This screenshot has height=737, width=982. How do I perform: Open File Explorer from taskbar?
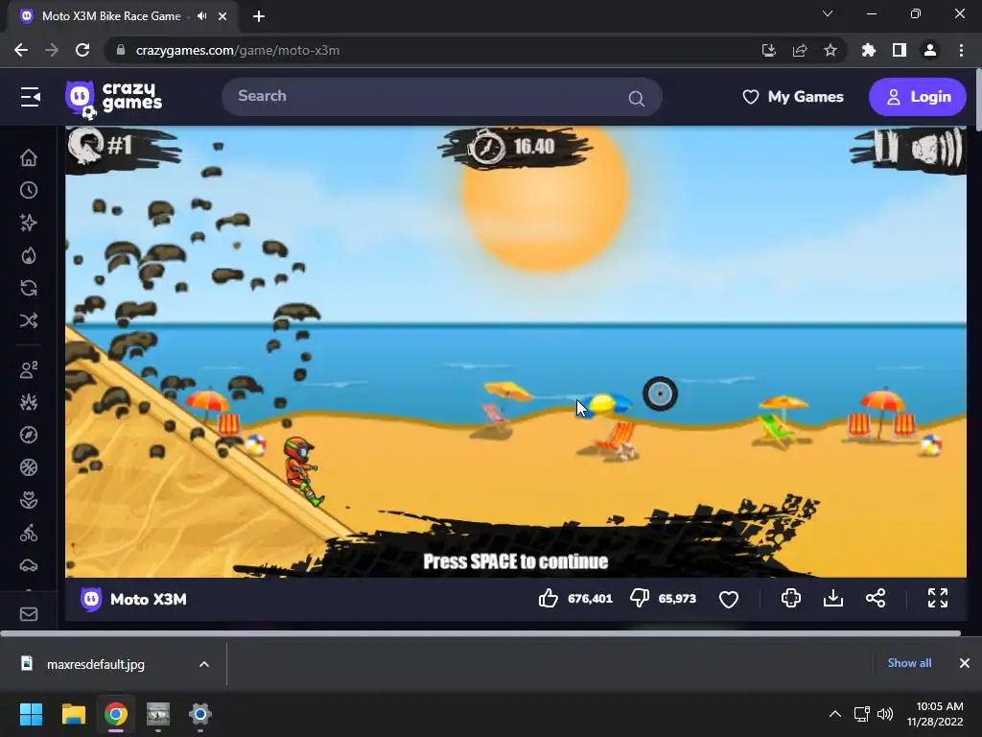tap(73, 714)
